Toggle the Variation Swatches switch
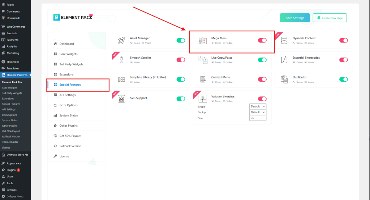The height and width of the screenshot is (200, 370). (x=262, y=99)
